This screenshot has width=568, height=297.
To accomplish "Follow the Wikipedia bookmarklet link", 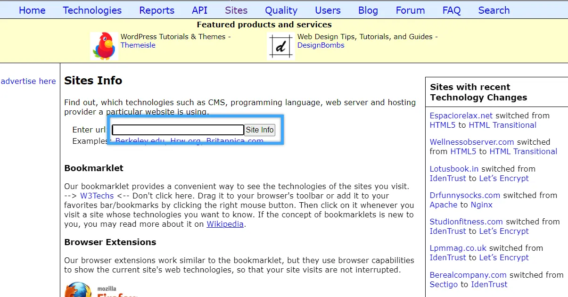I will 225,224.
